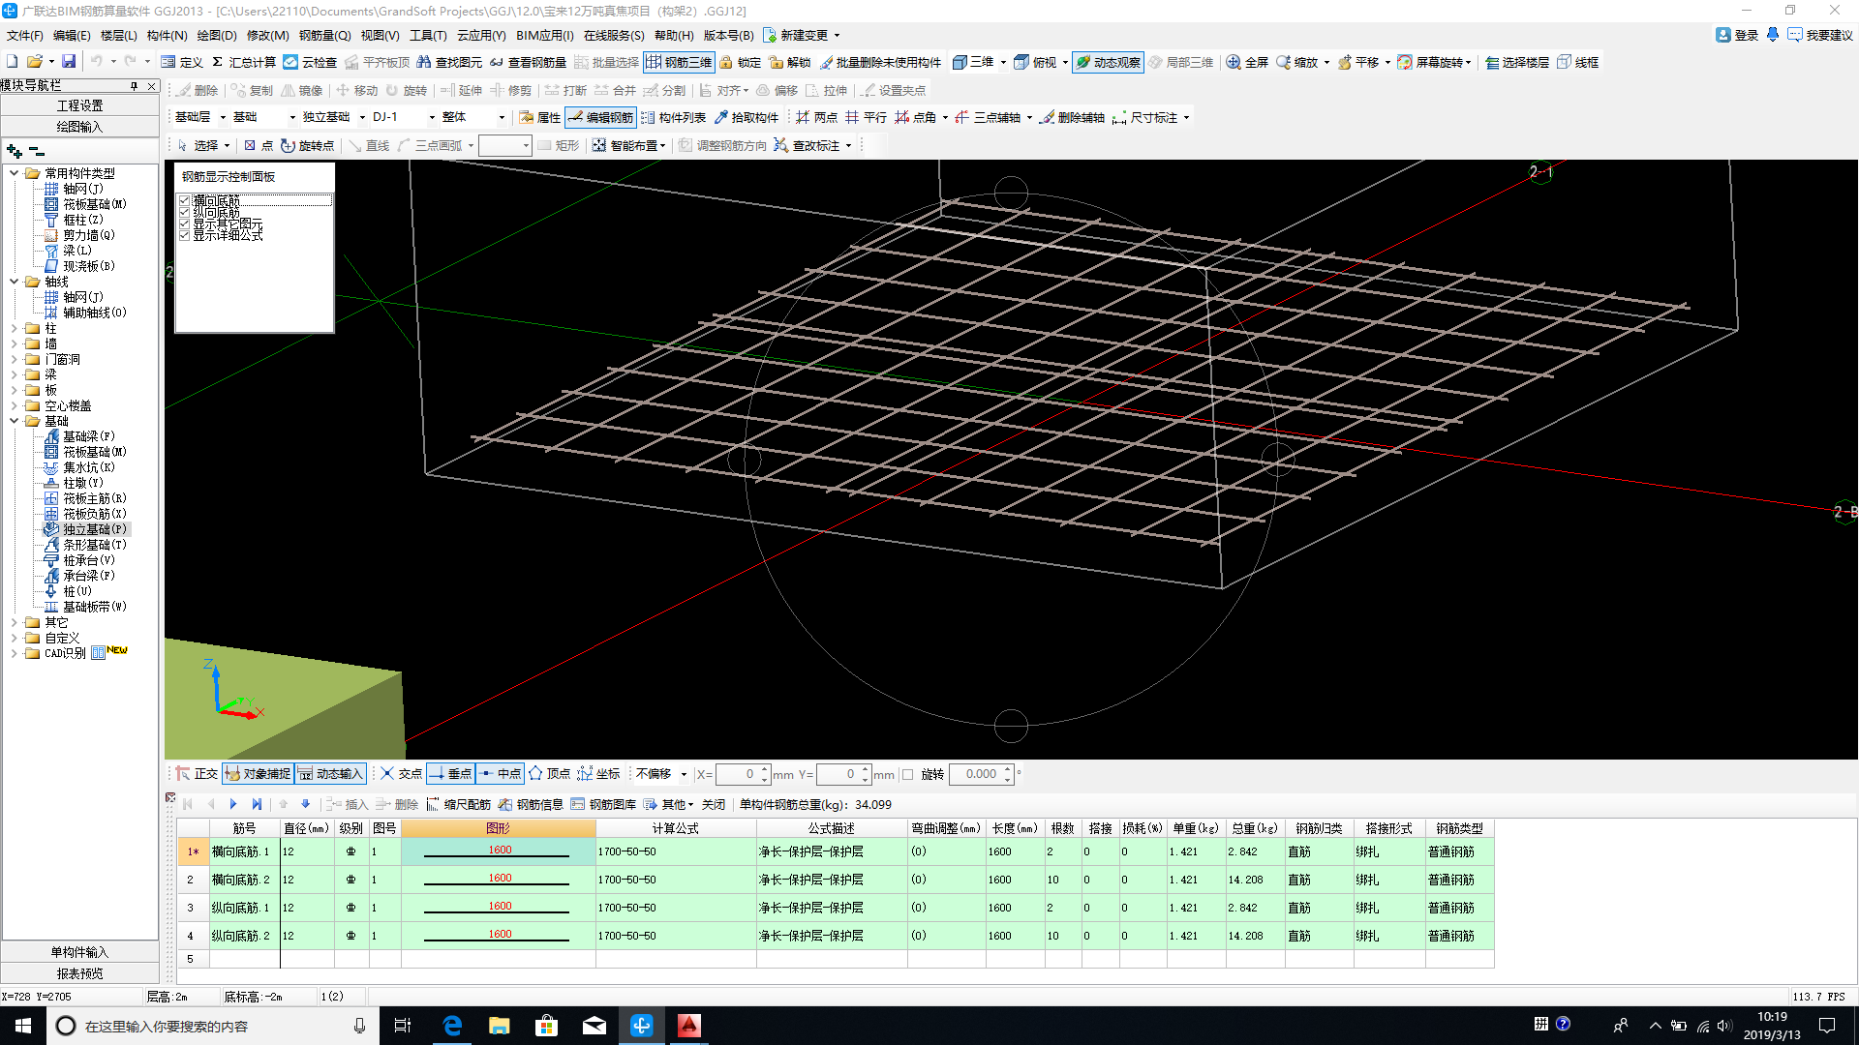Open 属性 properties panel
Viewport: 1859px width, 1045px height.
click(x=540, y=117)
